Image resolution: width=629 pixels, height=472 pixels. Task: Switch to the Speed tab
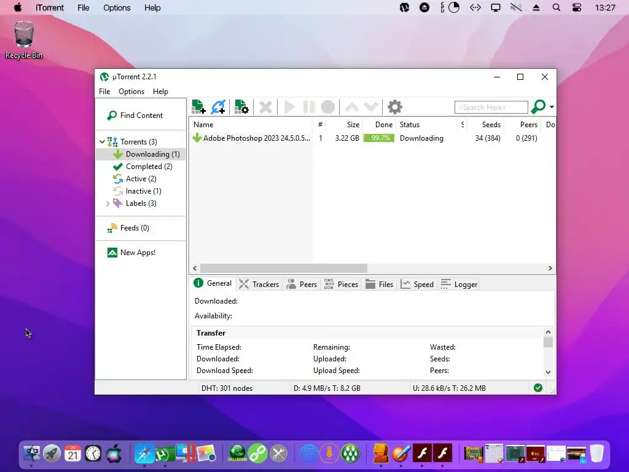point(417,284)
